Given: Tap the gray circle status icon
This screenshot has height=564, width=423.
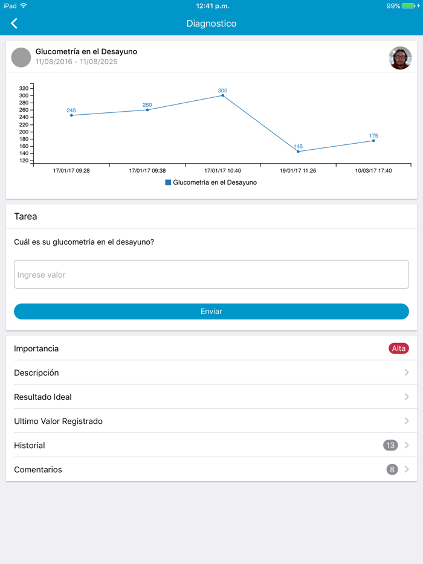Looking at the screenshot, I should click(x=21, y=57).
